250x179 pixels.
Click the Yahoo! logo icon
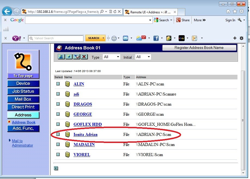click(x=17, y=38)
